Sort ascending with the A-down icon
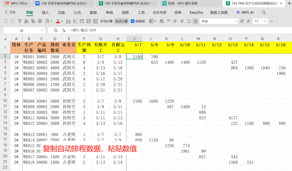This screenshot has height=171, width=292. pyautogui.click(x=27, y=21)
